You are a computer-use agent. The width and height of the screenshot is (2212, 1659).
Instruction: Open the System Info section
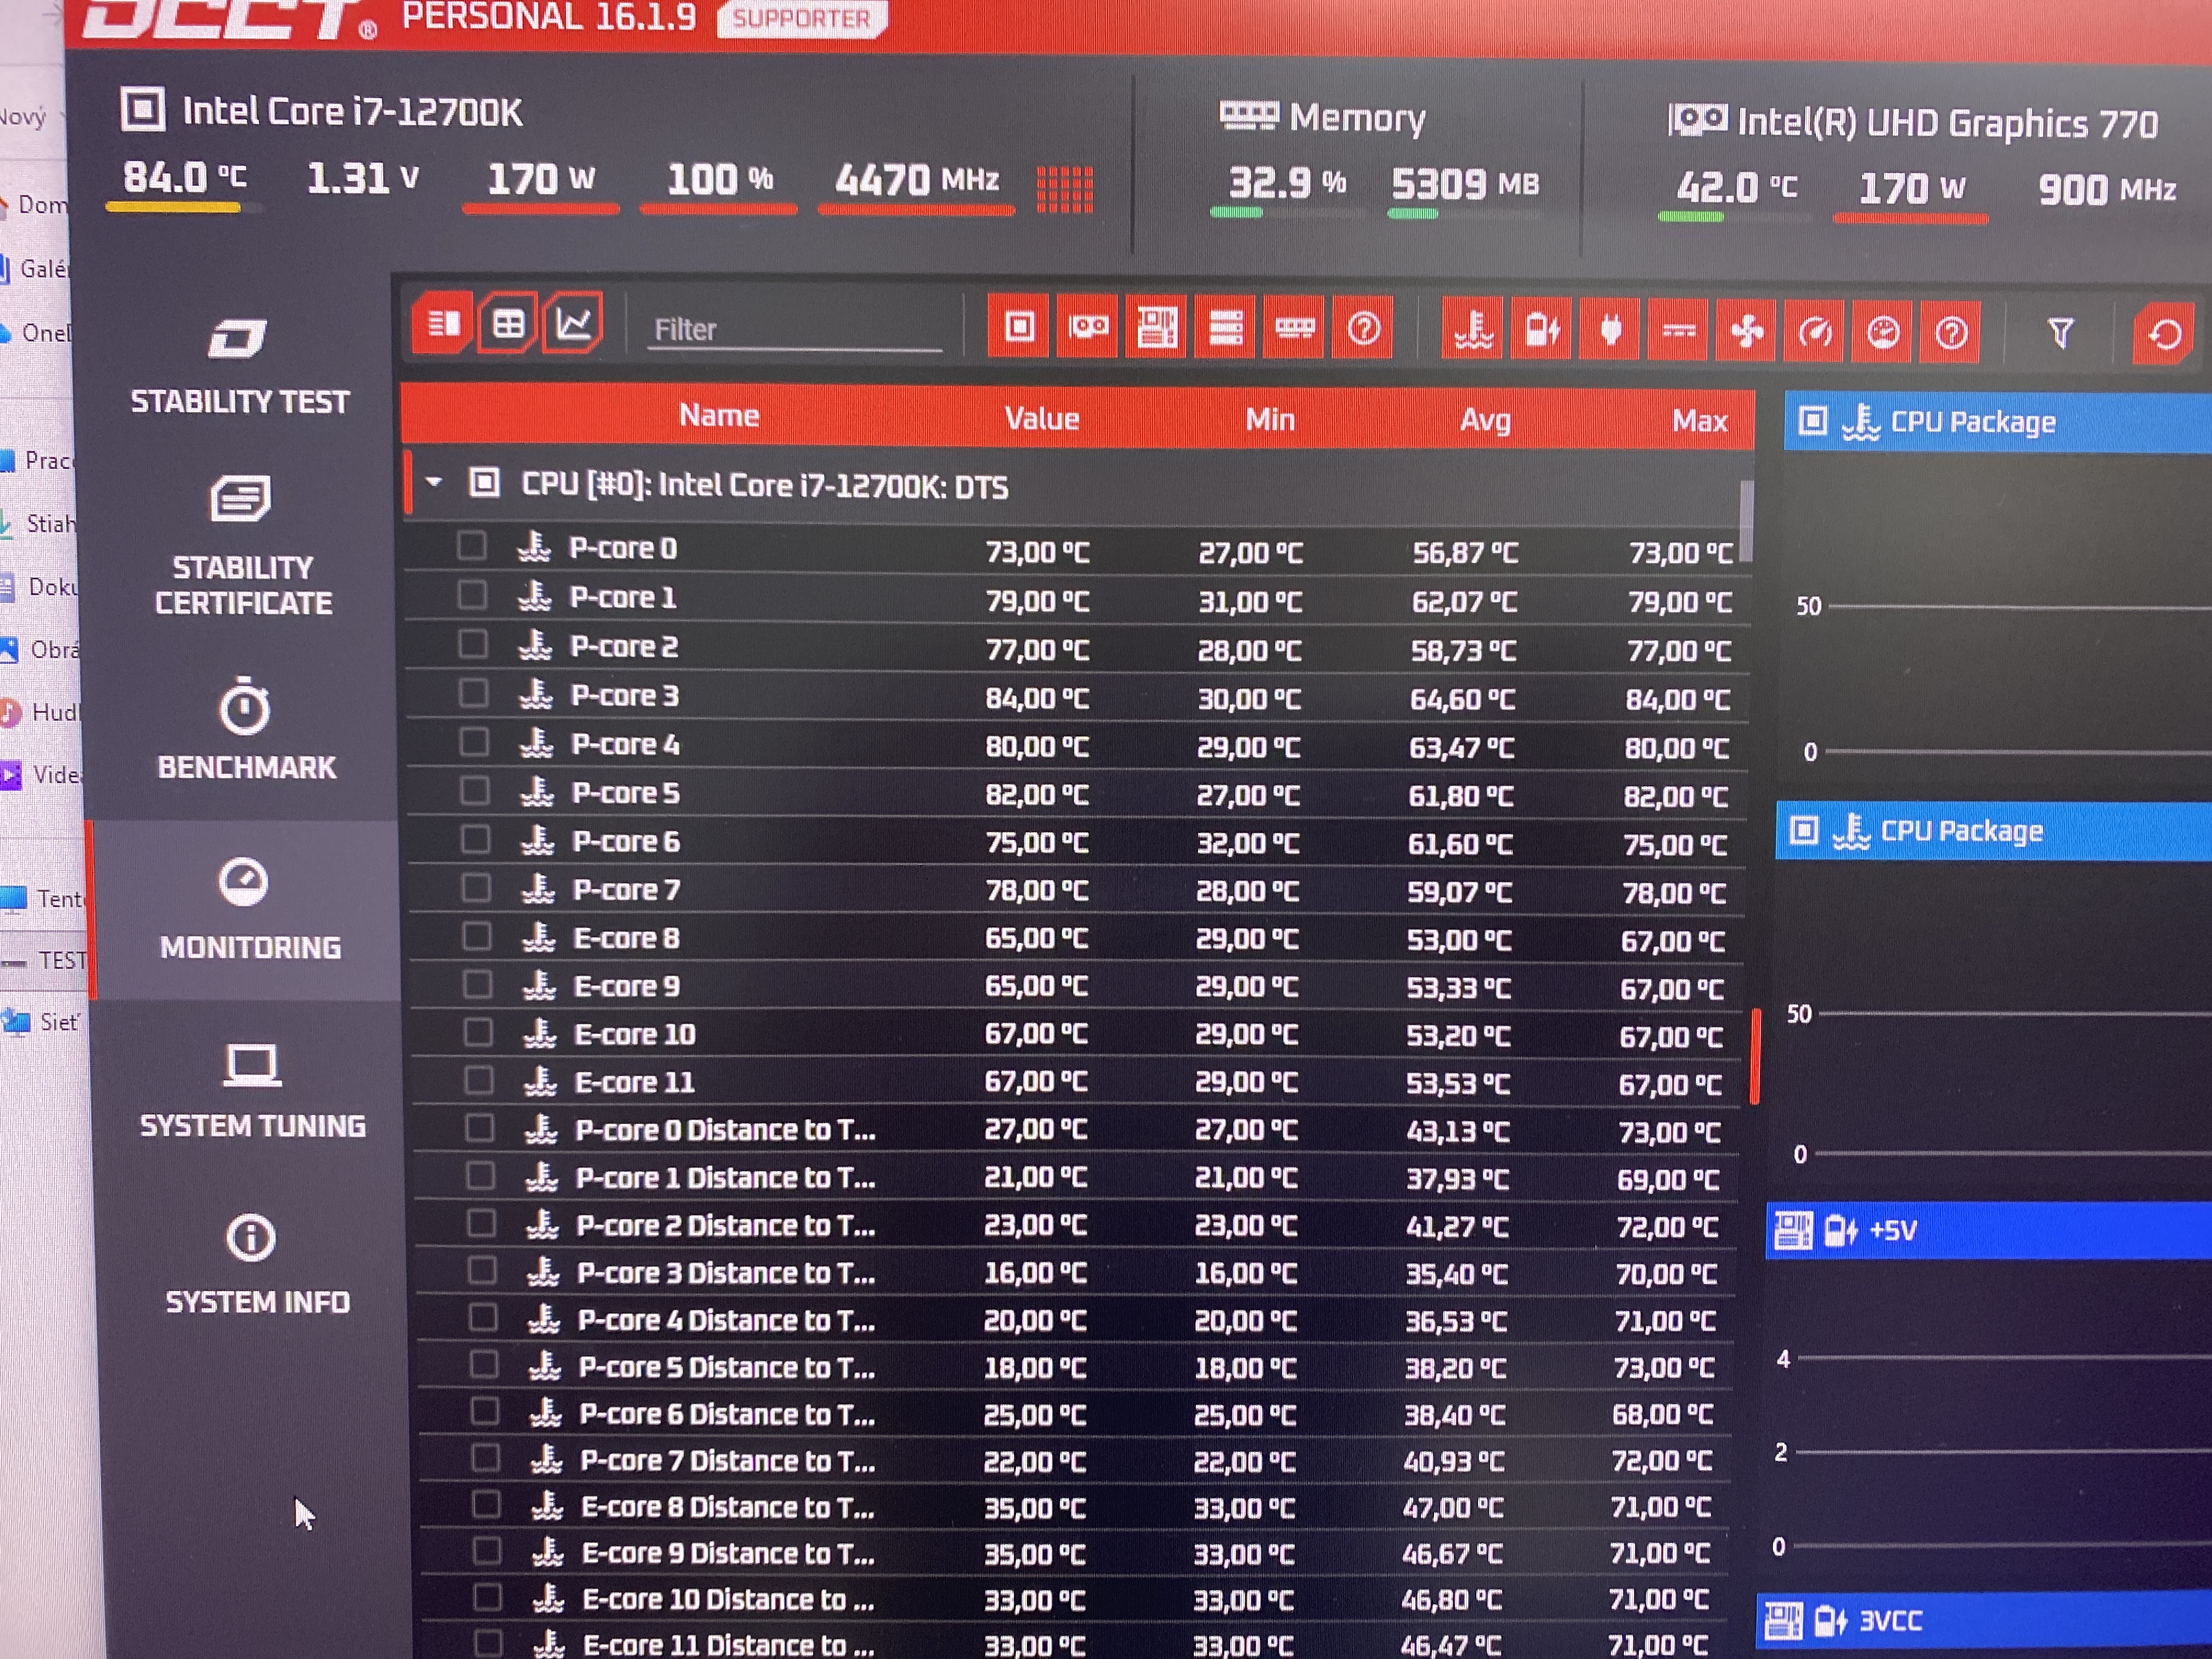[x=257, y=1265]
